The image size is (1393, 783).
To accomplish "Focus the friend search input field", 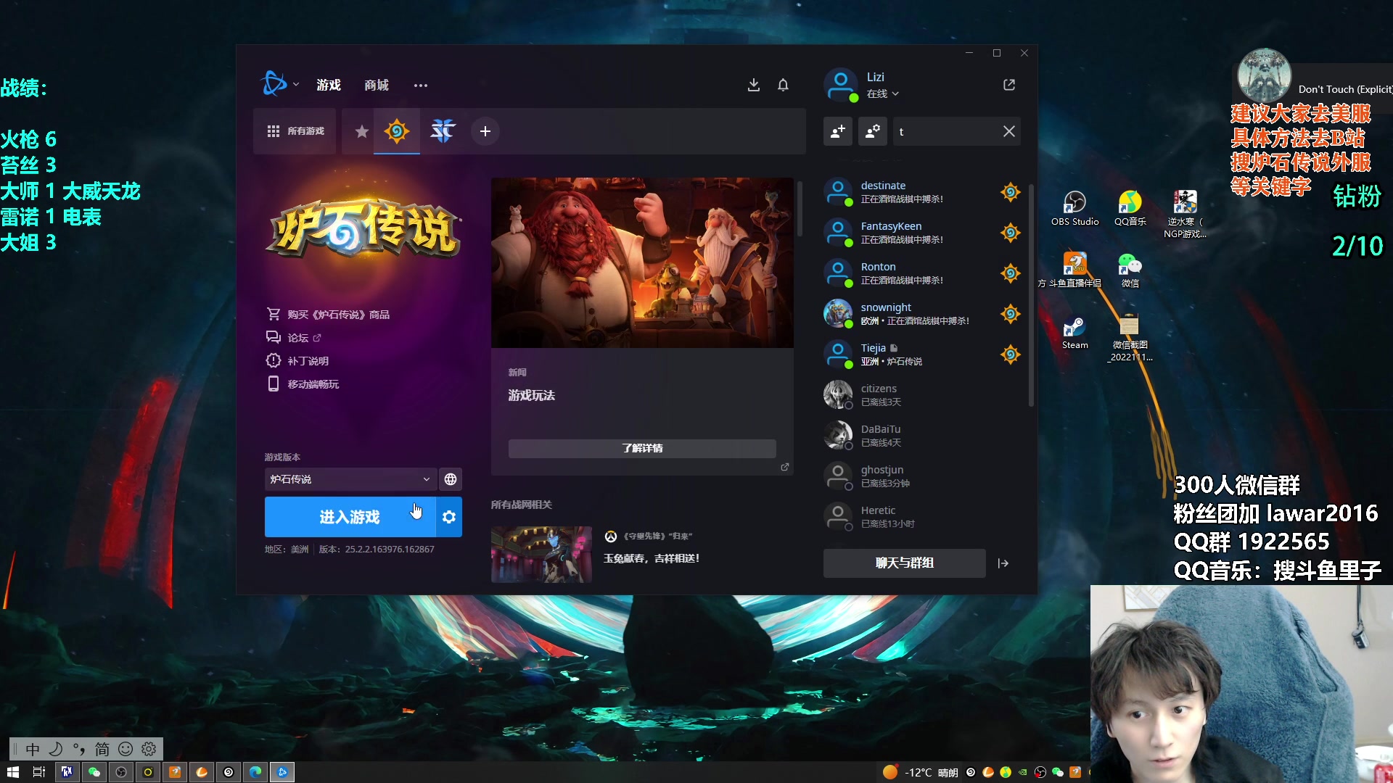I will (x=947, y=131).
